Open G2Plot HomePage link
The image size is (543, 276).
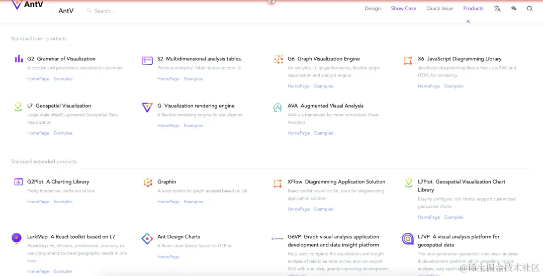[38, 202]
